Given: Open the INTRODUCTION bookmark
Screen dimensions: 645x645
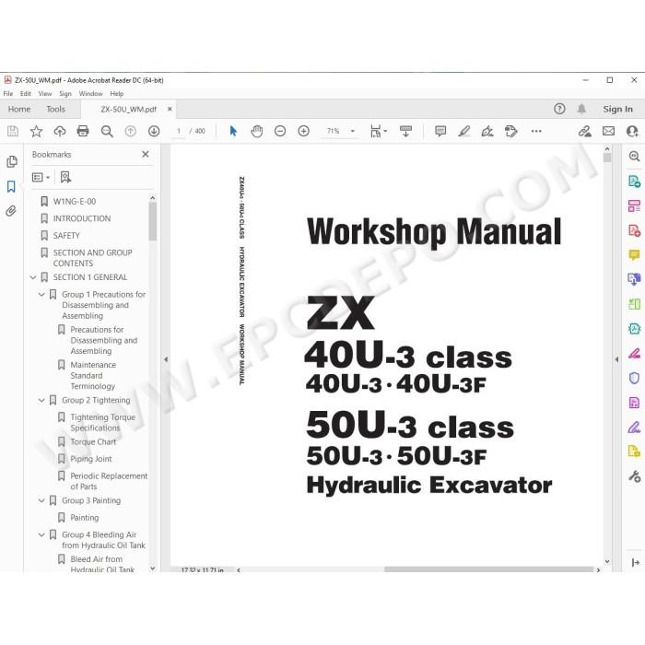Looking at the screenshot, I should (82, 218).
